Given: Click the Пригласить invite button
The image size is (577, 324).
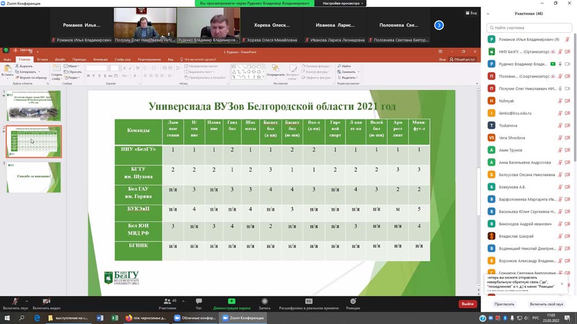Looking at the screenshot, I should point(504,304).
